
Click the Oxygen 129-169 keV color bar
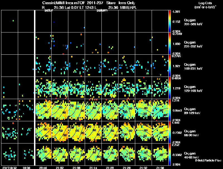point(169,88)
